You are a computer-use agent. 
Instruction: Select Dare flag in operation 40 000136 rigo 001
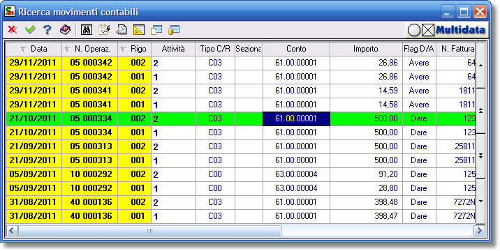[x=419, y=216]
